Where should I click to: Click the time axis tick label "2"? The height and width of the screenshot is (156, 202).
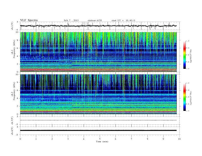[52, 139]
